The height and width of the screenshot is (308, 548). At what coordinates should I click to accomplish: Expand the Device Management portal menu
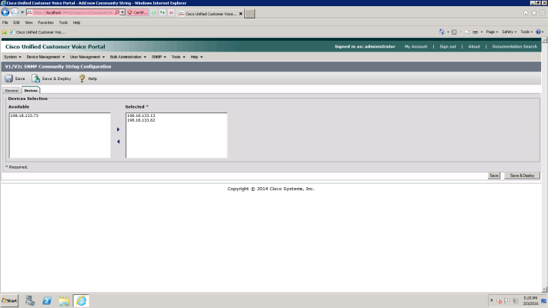coord(45,57)
